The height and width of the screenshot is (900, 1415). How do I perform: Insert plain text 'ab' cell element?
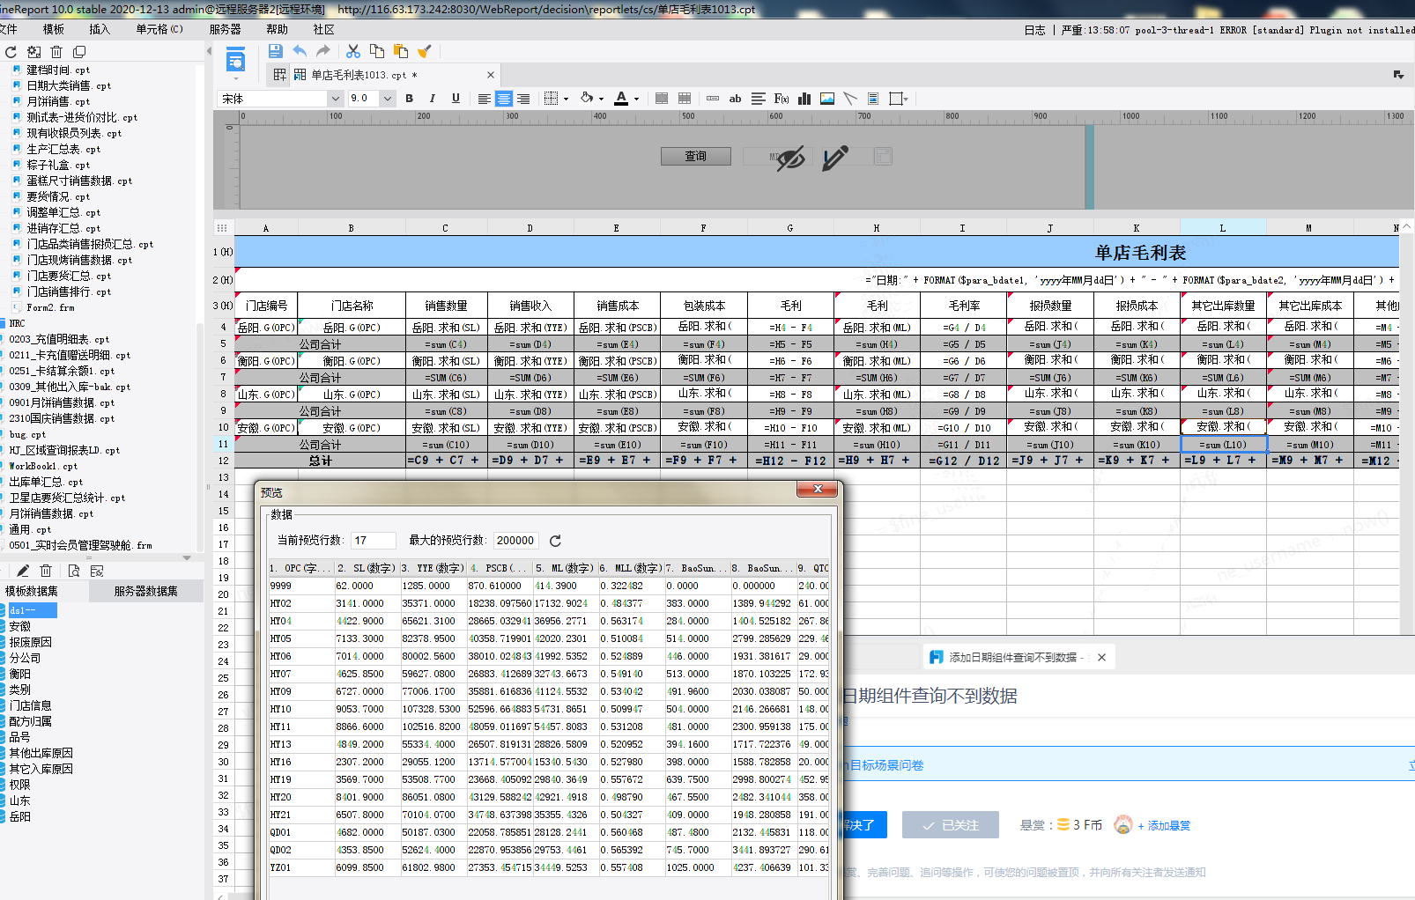(735, 99)
